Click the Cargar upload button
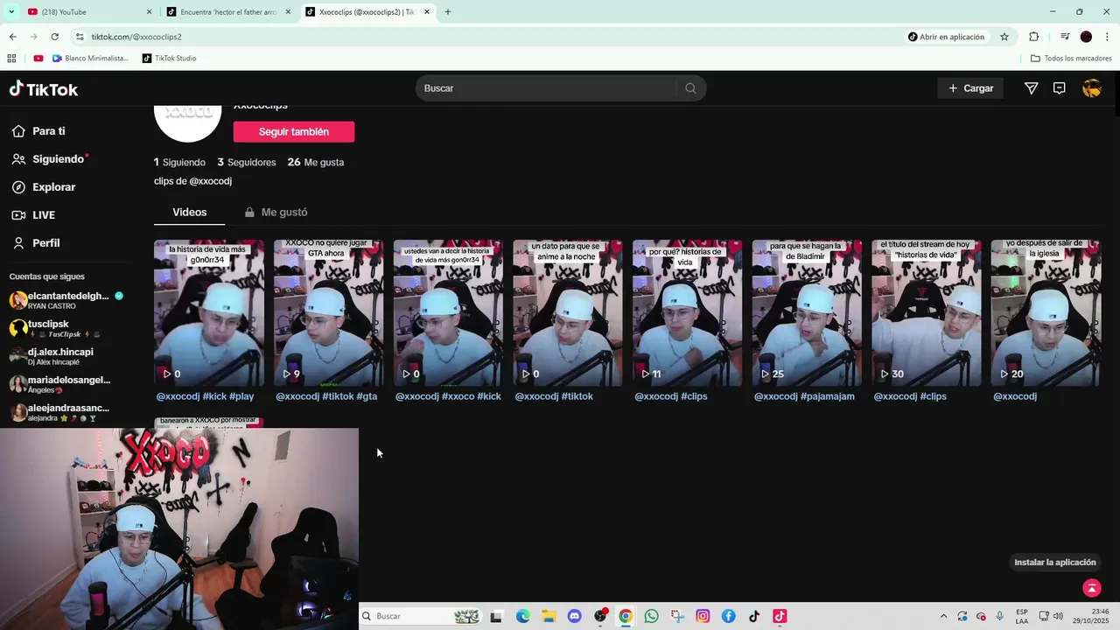This screenshot has height=630, width=1120. 970,88
